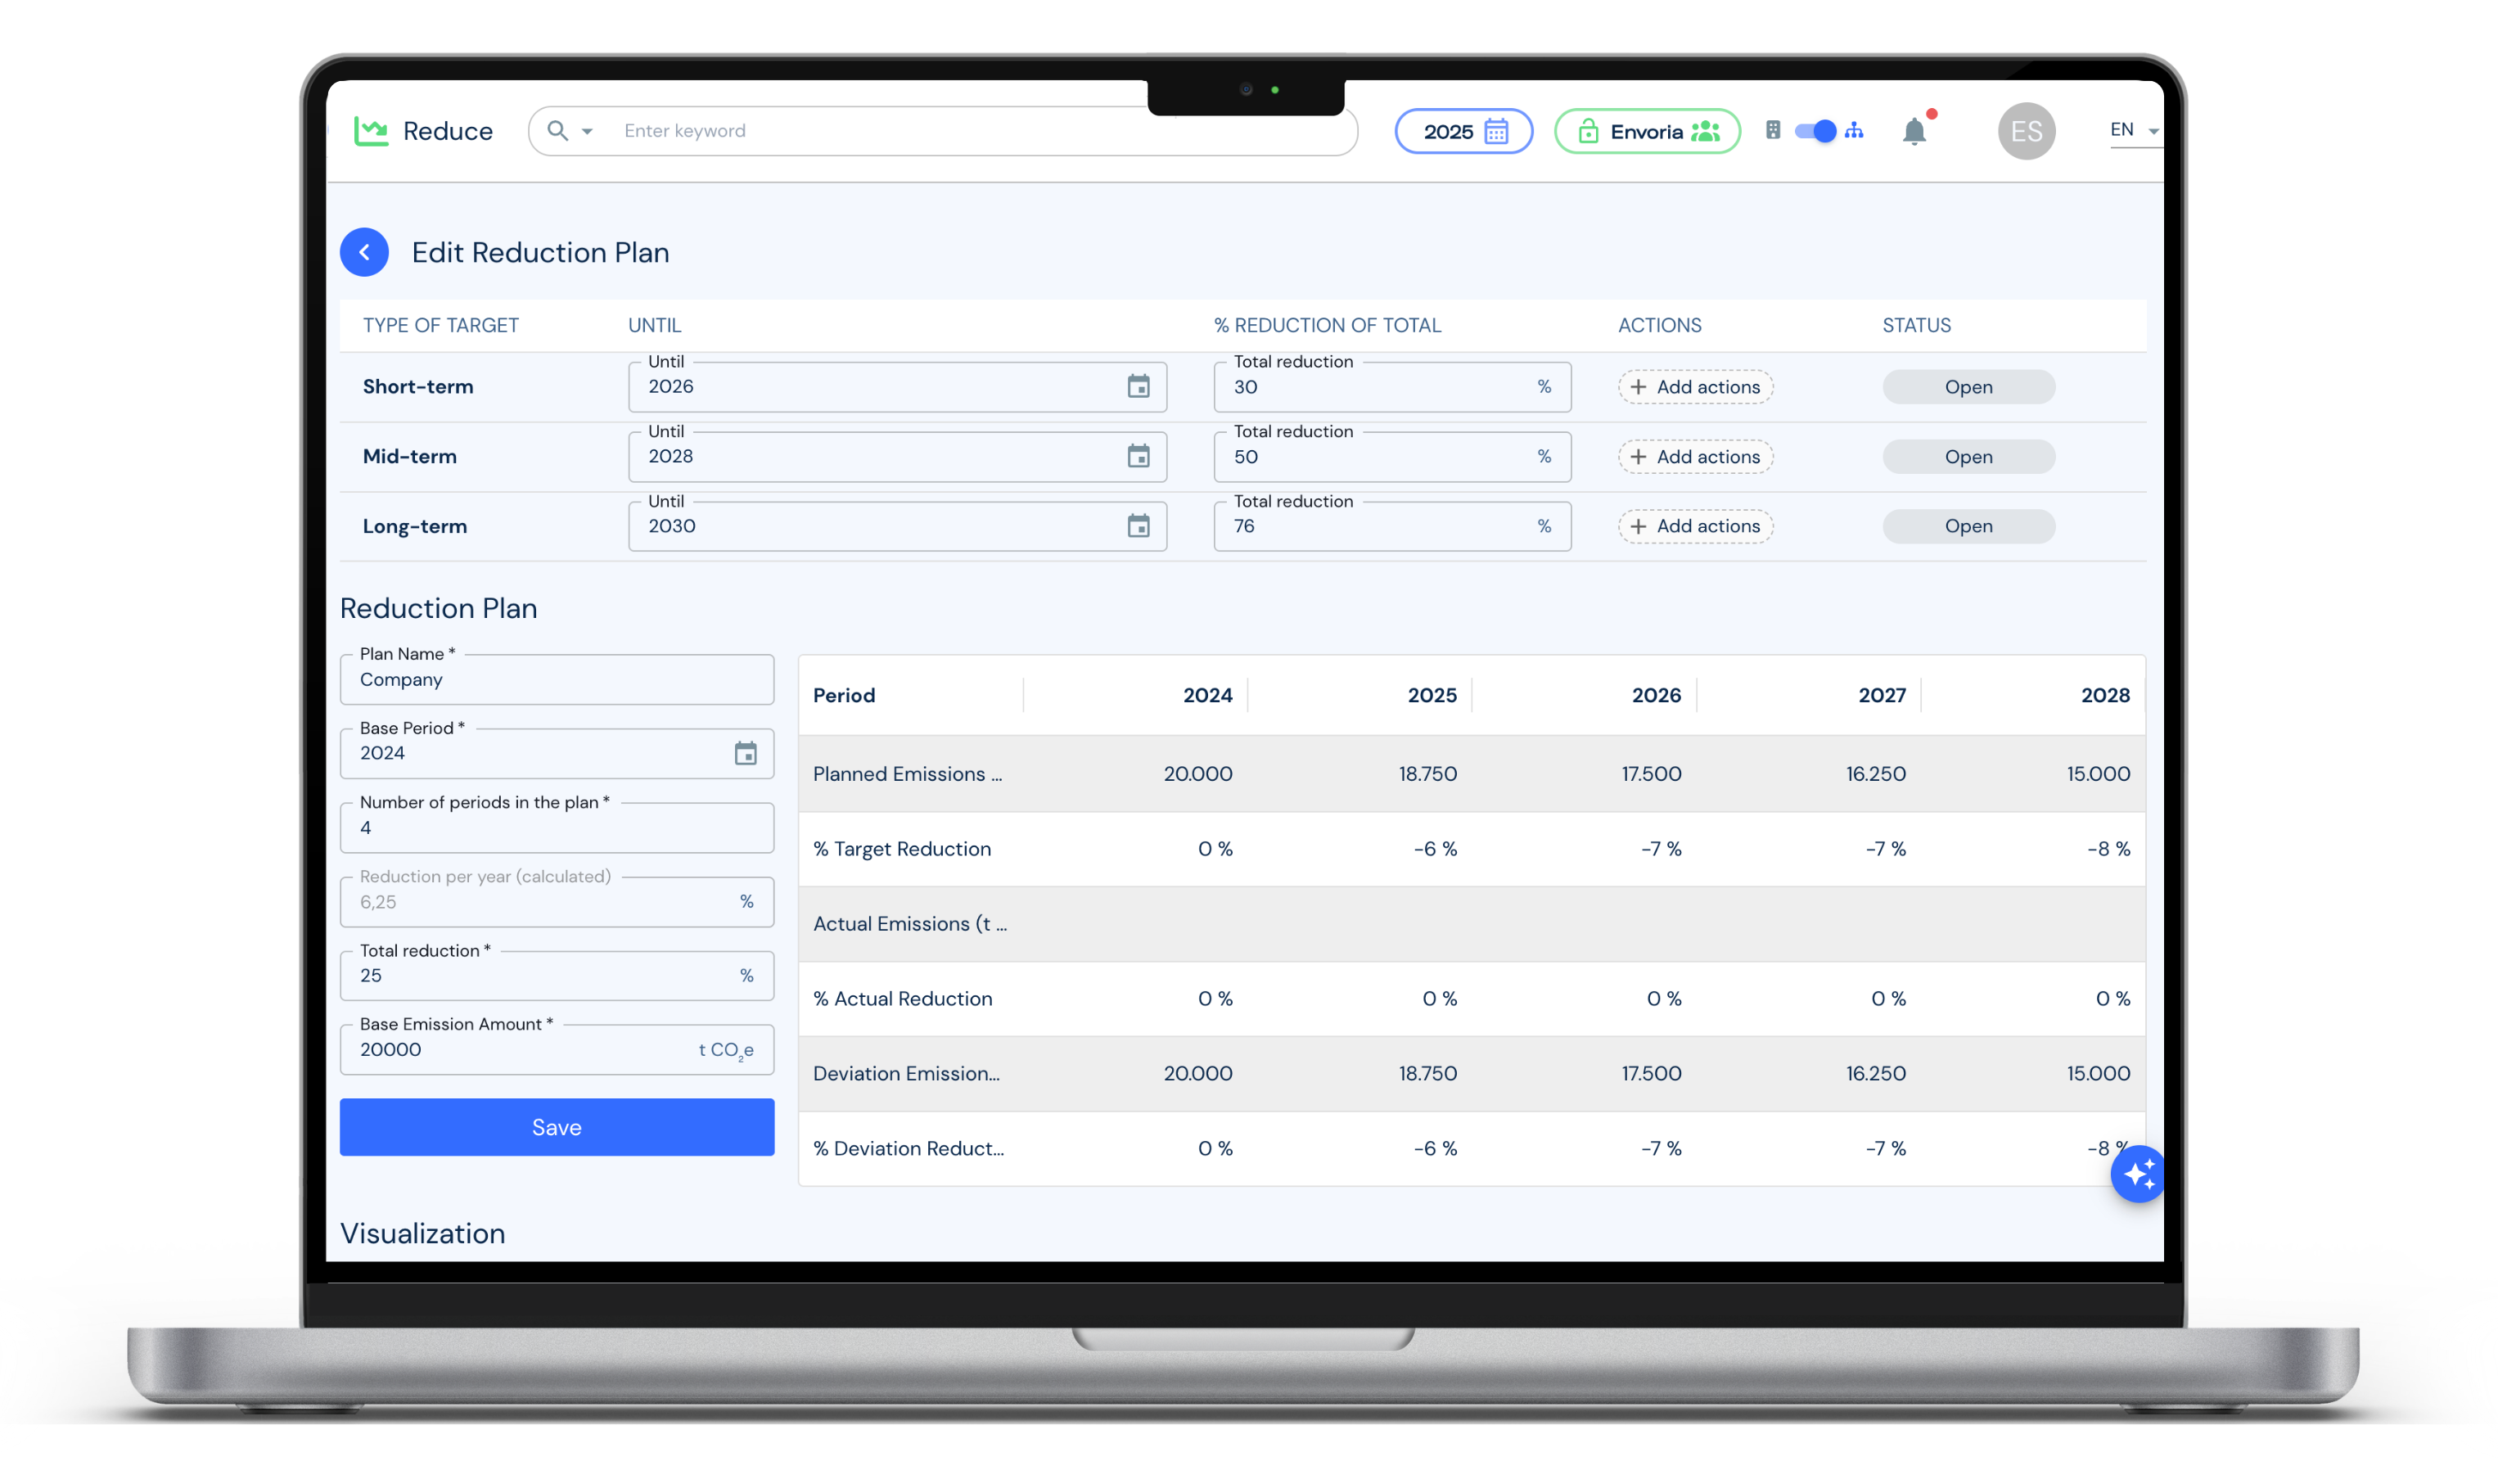Click Open status for Mid-term row

(x=1968, y=457)
